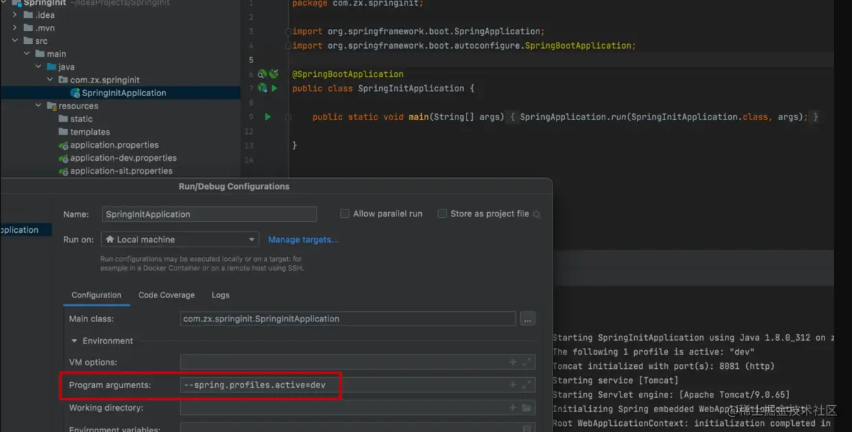
Task: Click the add macro plus in Working directory
Action: tap(513, 408)
